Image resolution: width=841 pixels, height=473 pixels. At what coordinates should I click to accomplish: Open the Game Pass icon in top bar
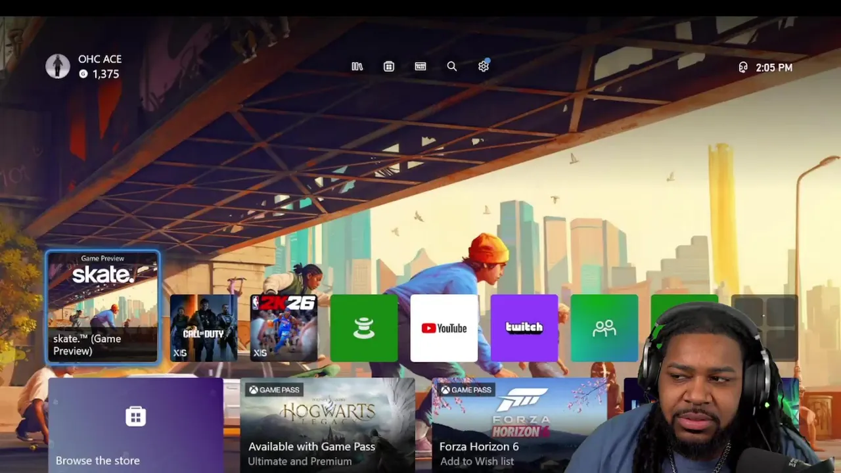pos(420,66)
